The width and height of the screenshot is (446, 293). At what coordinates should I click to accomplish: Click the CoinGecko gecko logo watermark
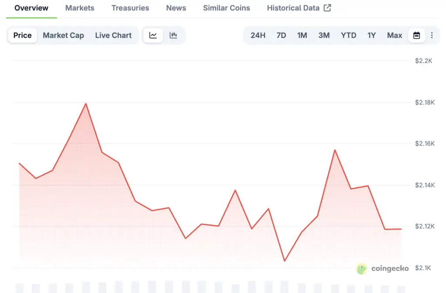coord(362,269)
